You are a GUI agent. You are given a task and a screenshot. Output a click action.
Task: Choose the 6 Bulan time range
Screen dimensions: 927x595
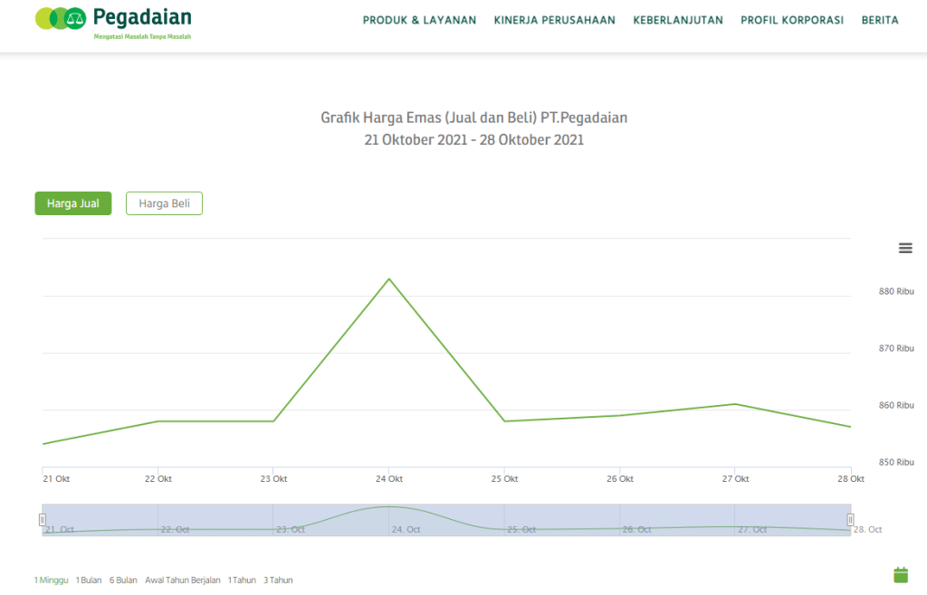point(123,581)
